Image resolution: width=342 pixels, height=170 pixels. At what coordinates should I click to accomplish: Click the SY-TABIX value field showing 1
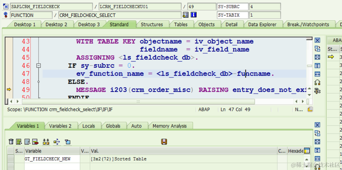click(x=265, y=15)
